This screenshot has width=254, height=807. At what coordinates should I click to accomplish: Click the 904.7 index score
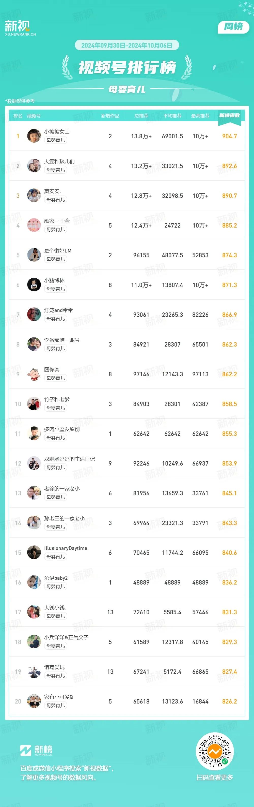click(229, 136)
